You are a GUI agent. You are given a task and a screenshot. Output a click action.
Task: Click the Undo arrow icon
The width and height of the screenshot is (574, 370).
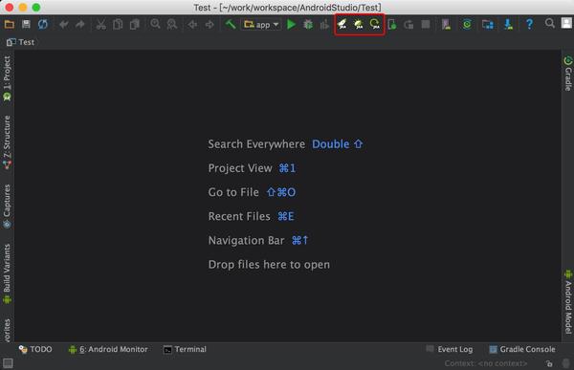coord(64,25)
